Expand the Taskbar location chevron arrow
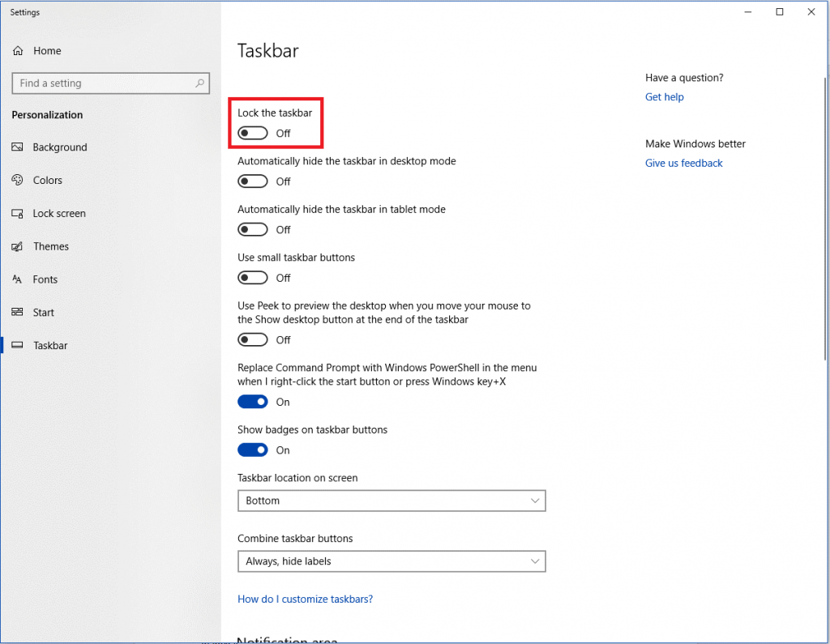The image size is (830, 644). click(535, 501)
